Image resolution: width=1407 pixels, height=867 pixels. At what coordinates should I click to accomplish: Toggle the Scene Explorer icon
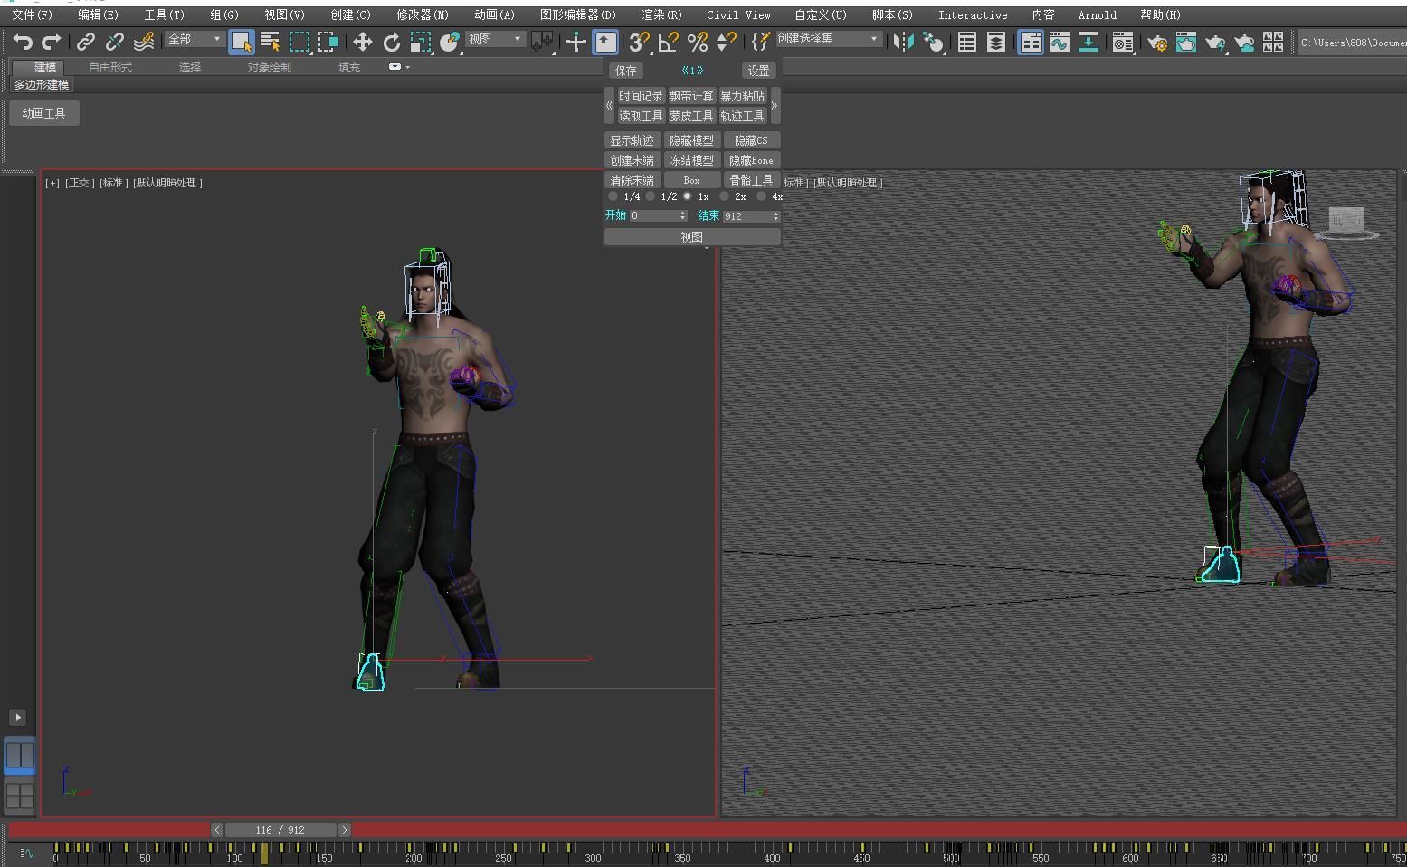tap(967, 42)
